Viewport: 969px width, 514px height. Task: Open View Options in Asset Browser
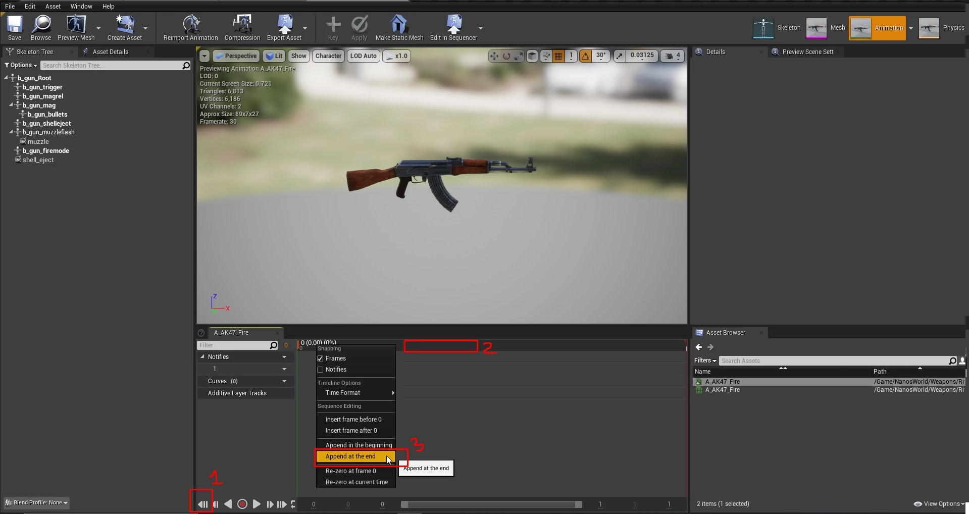coord(939,504)
